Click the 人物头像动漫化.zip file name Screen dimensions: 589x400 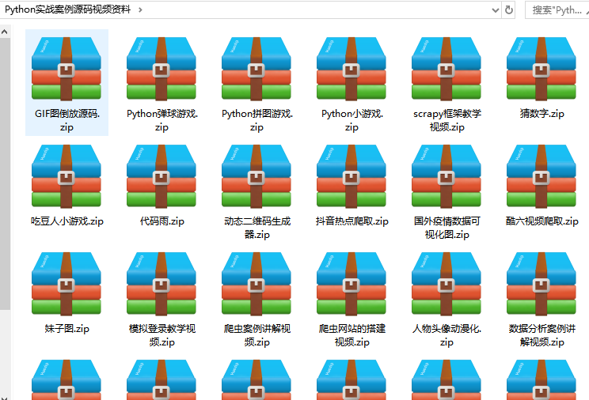447,335
